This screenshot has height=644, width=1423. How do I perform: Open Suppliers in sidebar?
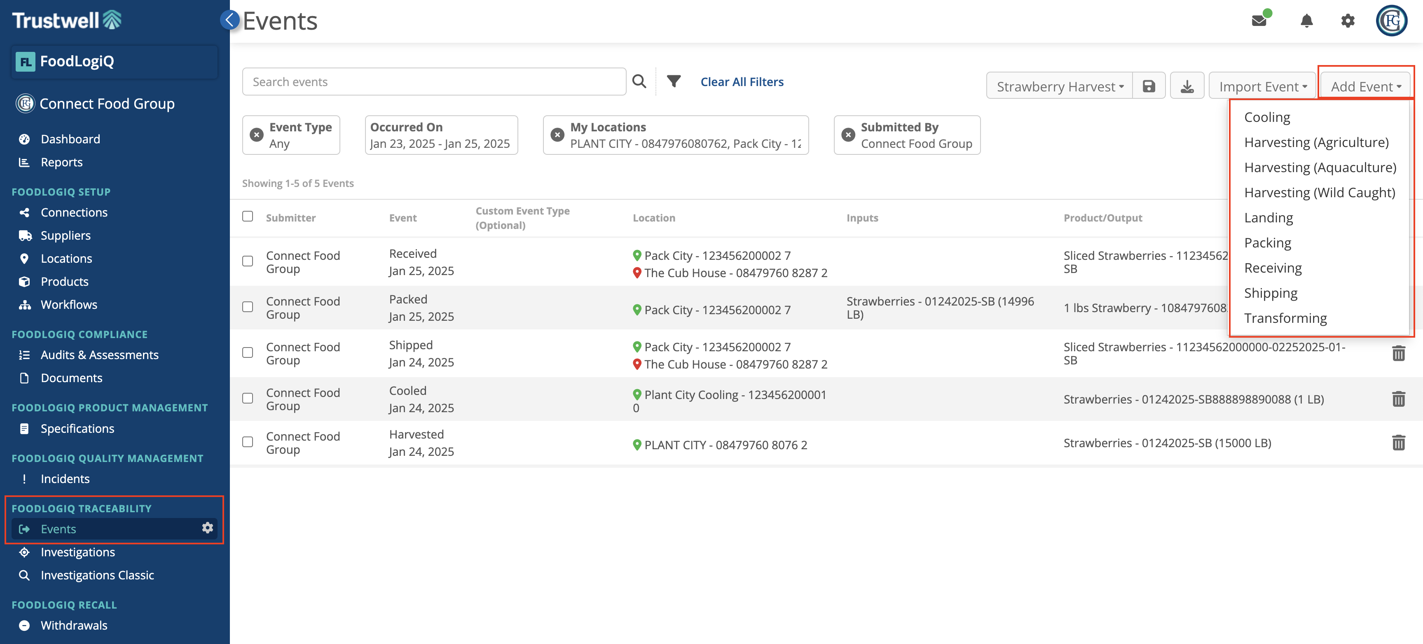point(65,236)
